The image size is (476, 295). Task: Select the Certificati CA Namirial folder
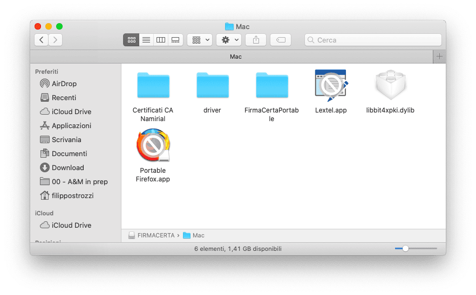[x=153, y=96]
